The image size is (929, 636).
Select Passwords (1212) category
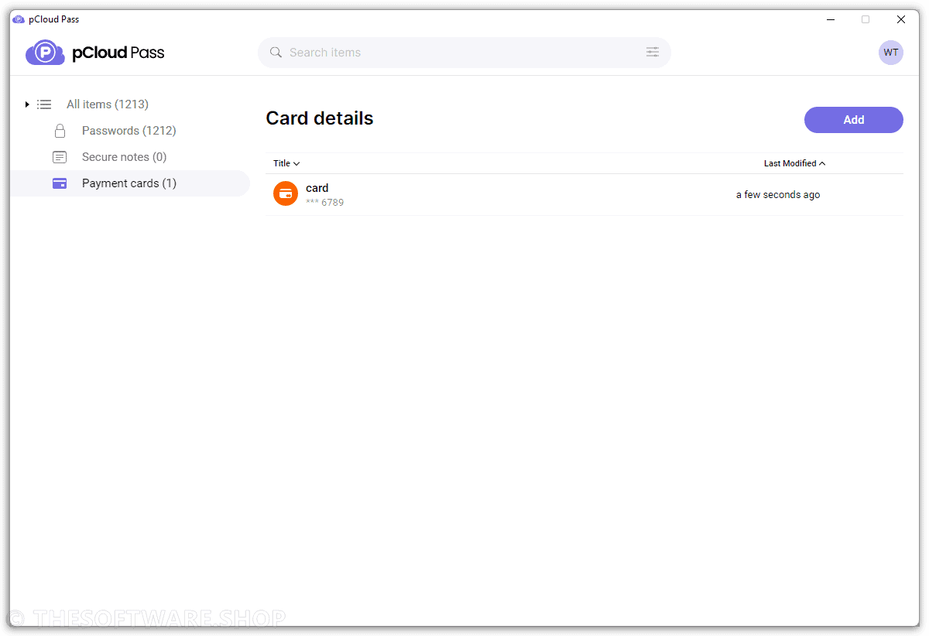(130, 131)
